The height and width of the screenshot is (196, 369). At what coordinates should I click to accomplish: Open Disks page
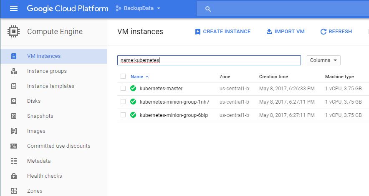pos(34,101)
